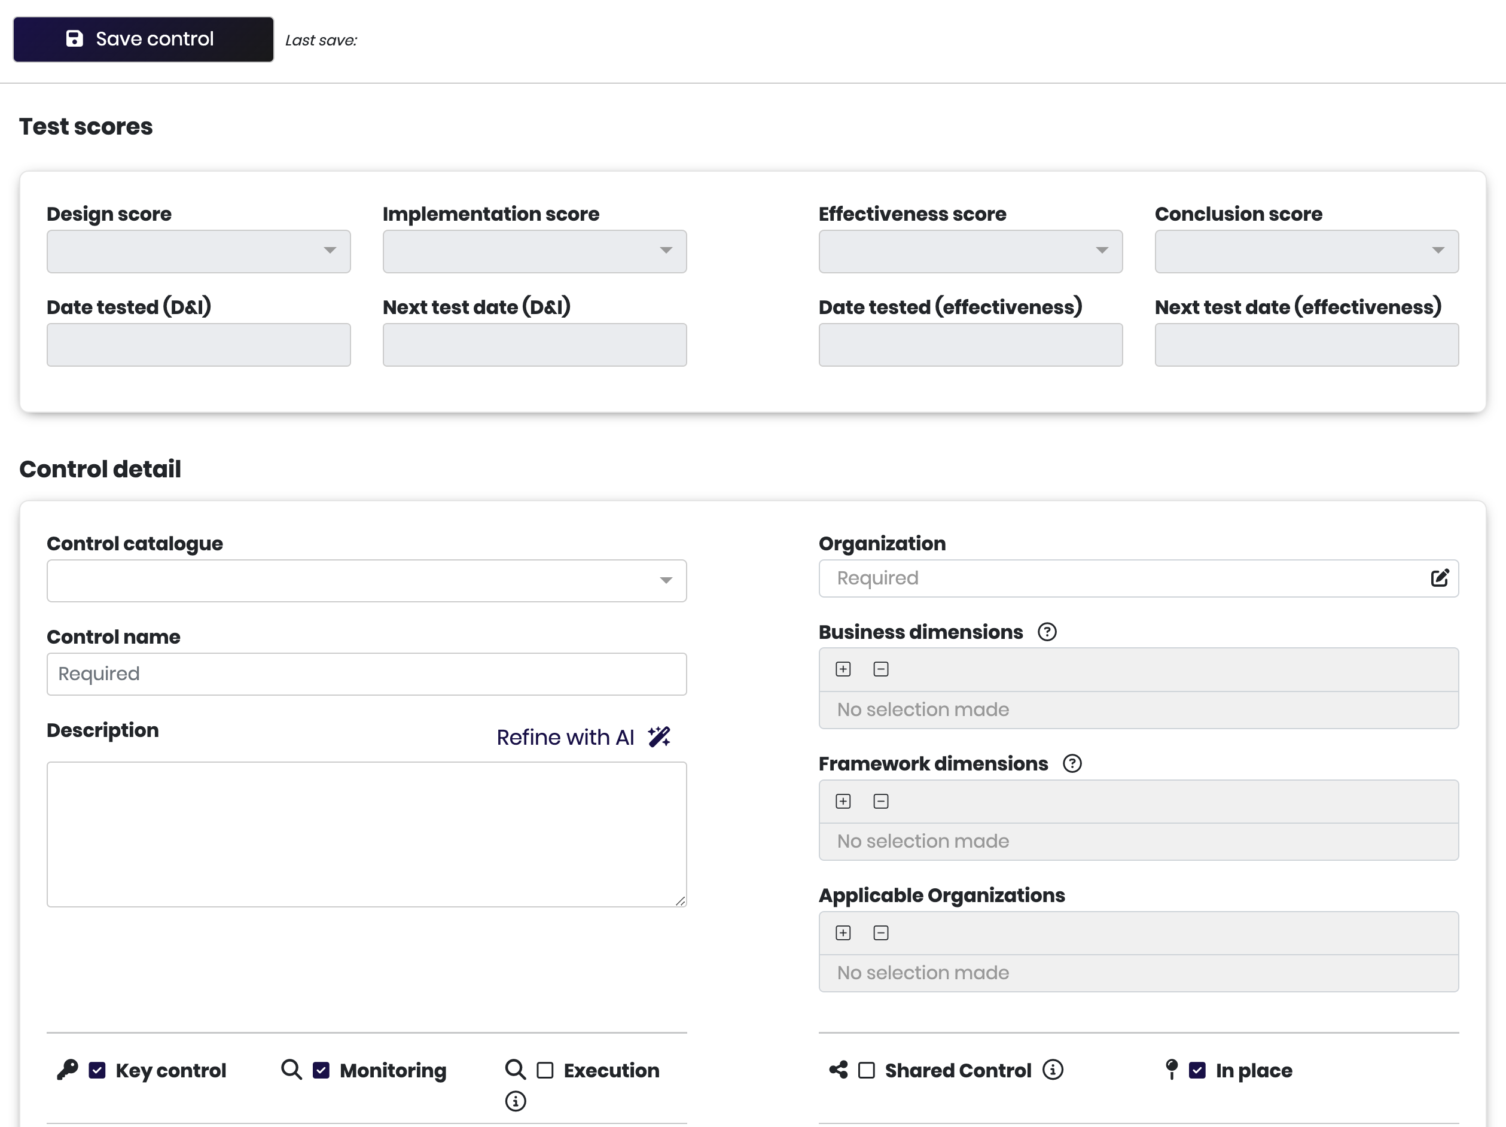Screen dimensions: 1506x1127
Task: Check the Shared Control checkbox
Action: pos(866,1071)
